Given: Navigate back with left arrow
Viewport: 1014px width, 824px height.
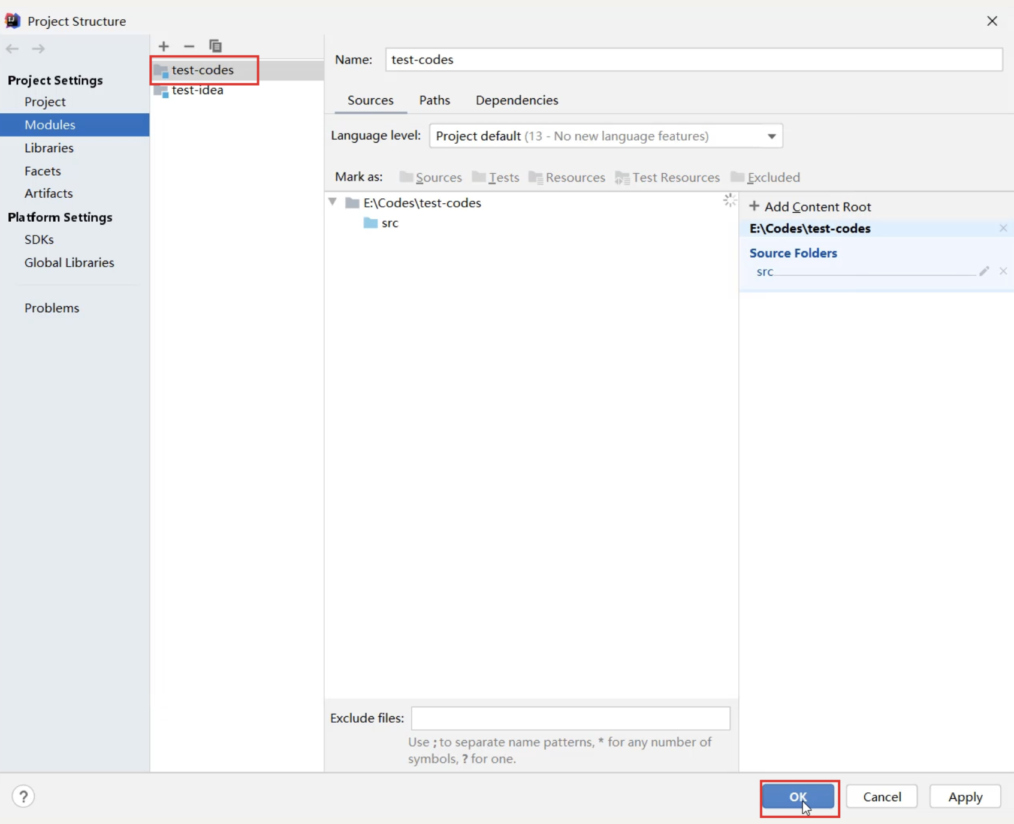Looking at the screenshot, I should [13, 49].
